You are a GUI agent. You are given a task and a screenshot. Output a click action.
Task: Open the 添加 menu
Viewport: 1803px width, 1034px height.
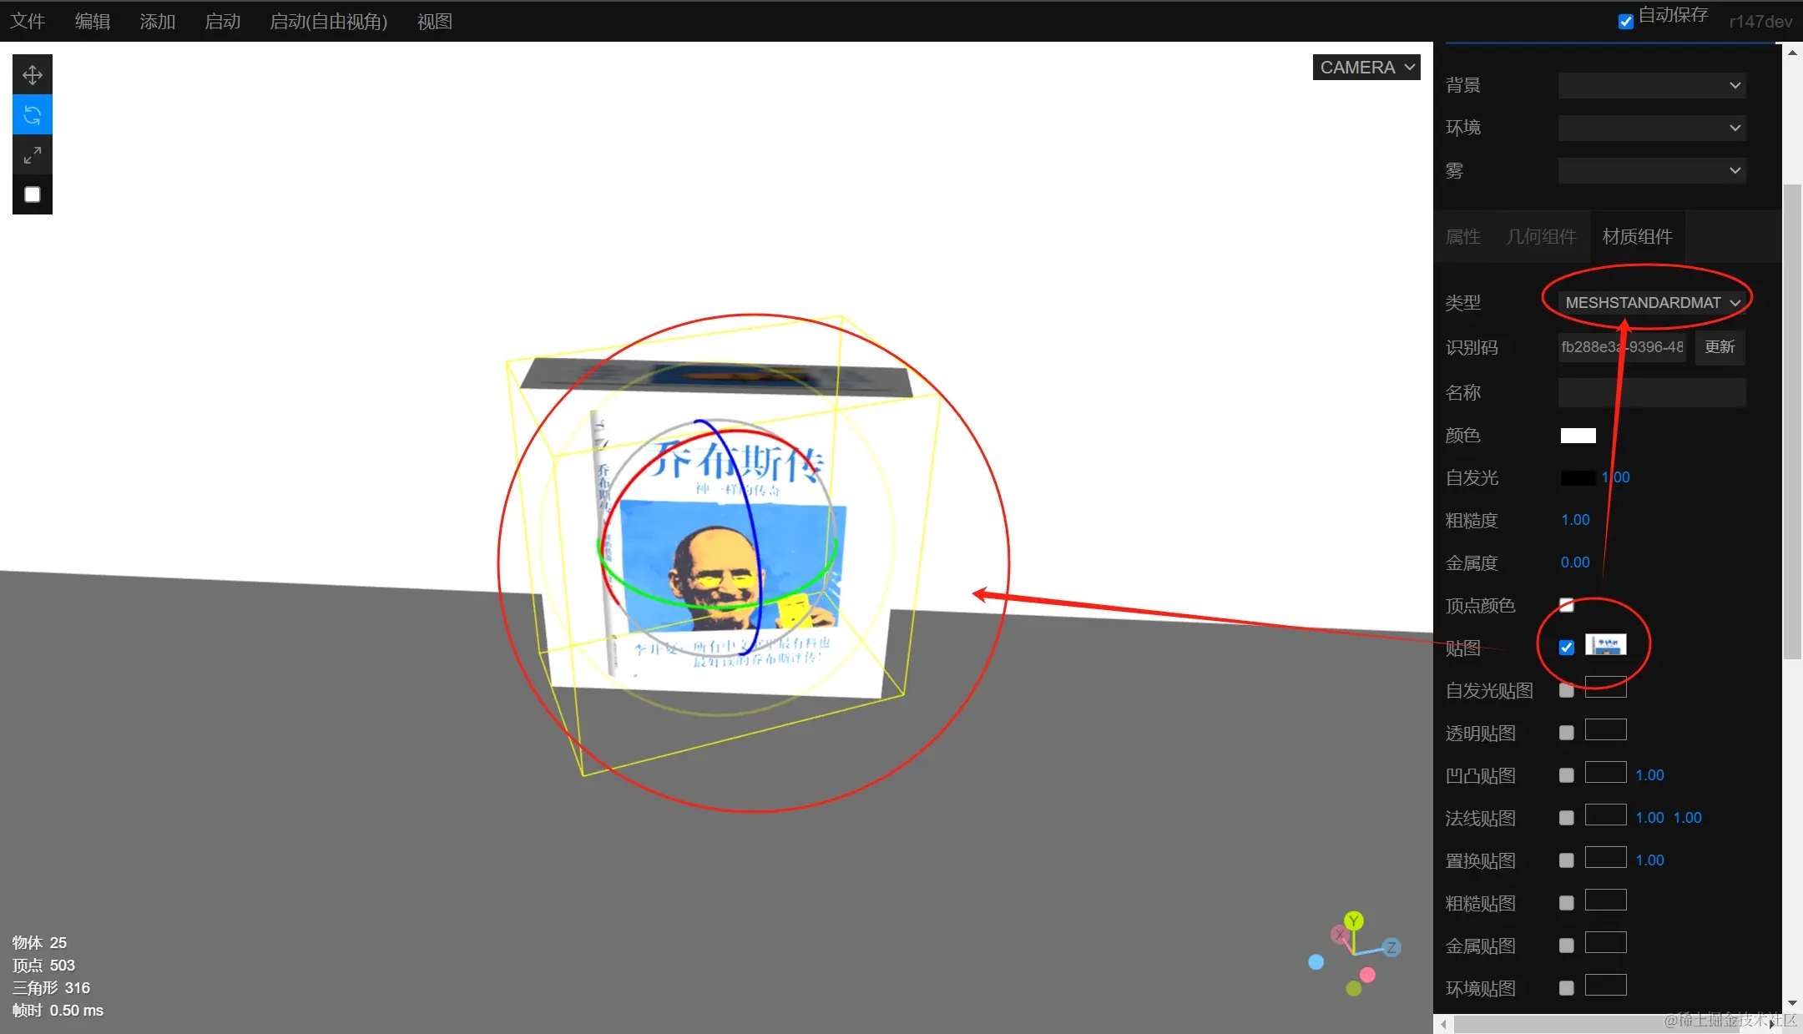pos(157,22)
